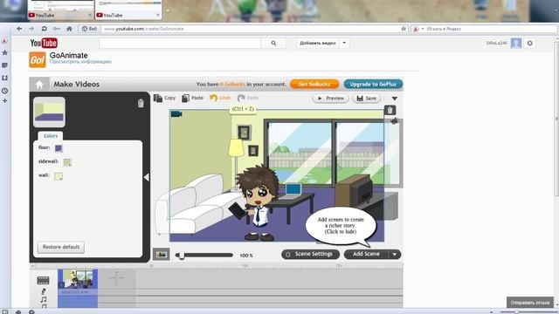Open bookmarks star in browser sidebar
This screenshot has width=559, height=314.
(x=4, y=52)
